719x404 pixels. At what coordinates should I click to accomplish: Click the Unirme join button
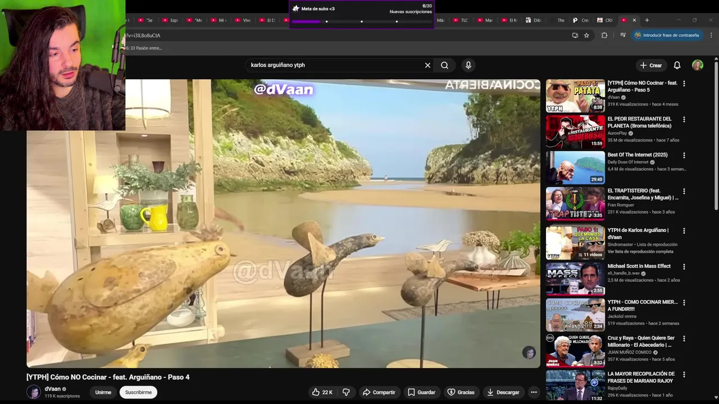click(103, 392)
